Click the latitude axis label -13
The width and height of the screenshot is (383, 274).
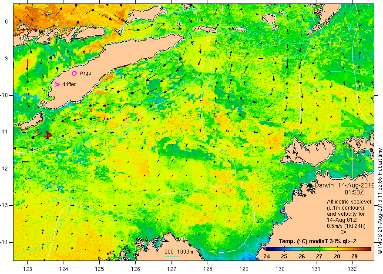(x=4, y=205)
